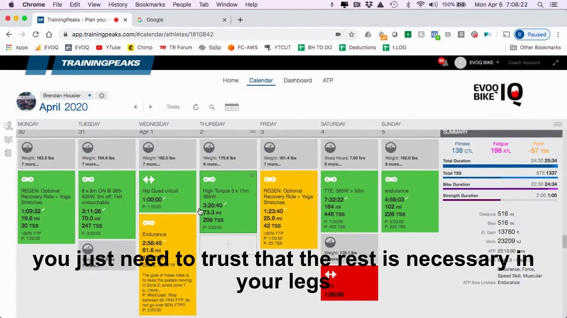Open the weekly summary hamburger menu
This screenshot has width=567, height=318.
pyautogui.click(x=558, y=125)
